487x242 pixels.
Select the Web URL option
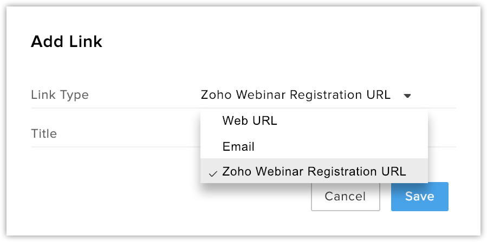[250, 121]
